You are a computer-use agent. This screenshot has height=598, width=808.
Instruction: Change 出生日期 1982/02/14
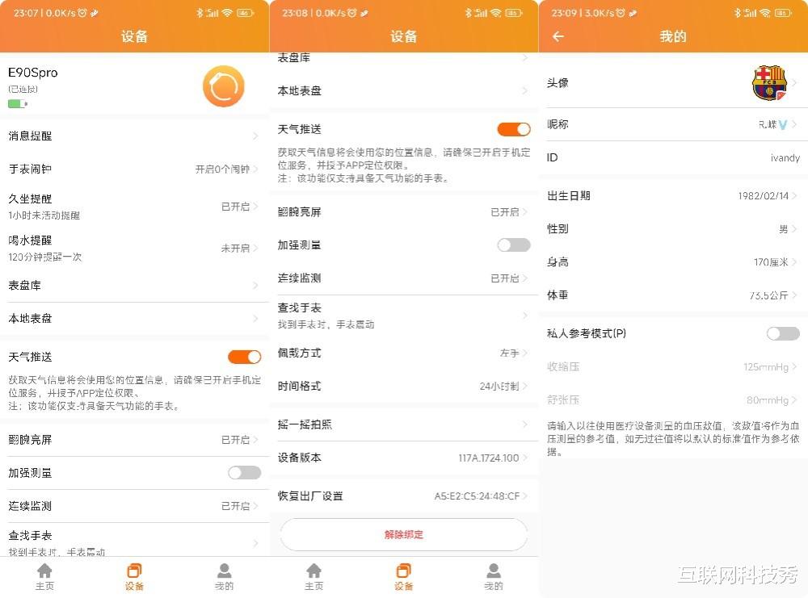(x=673, y=195)
